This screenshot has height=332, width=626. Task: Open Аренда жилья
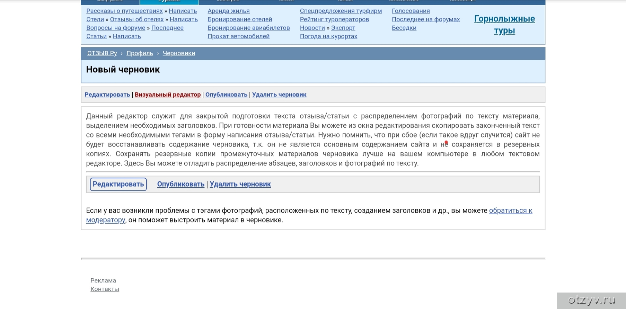point(229,11)
